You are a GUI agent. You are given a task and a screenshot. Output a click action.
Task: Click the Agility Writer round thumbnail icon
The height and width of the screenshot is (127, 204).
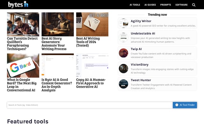[123, 23]
